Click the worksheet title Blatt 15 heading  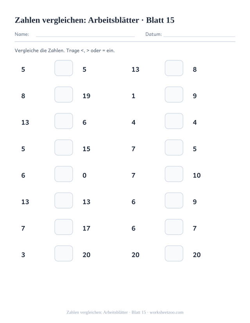[x=95, y=20]
